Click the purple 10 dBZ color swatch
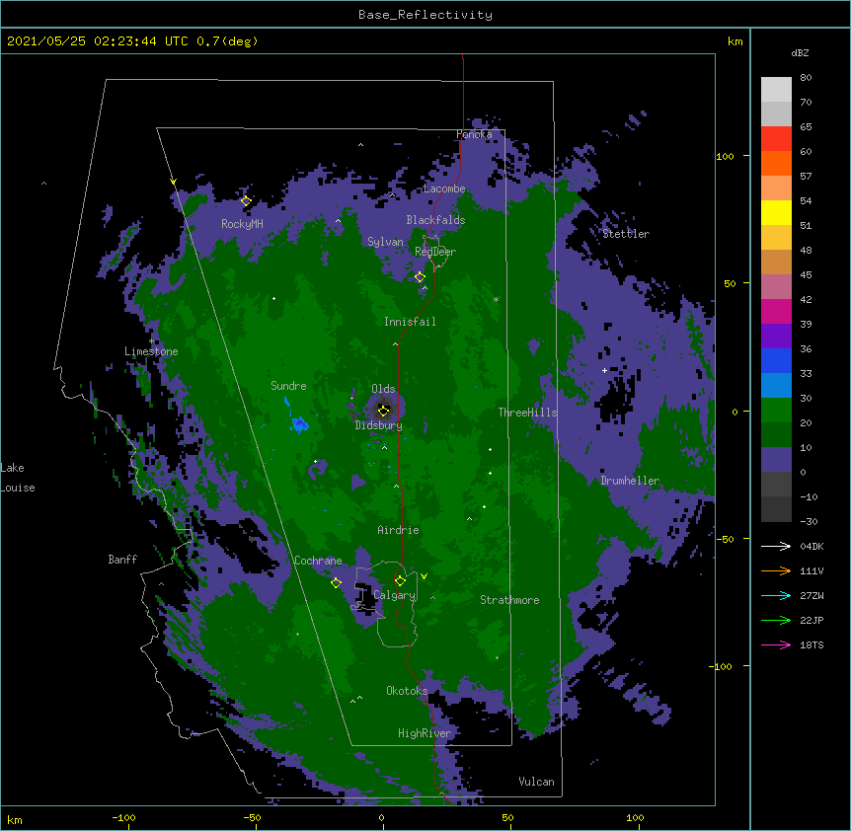851x831 pixels. [x=776, y=460]
